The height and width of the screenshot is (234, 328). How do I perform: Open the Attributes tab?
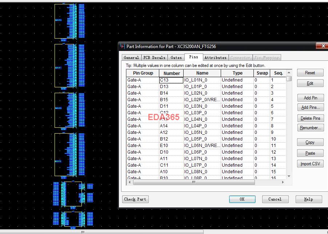coord(216,57)
